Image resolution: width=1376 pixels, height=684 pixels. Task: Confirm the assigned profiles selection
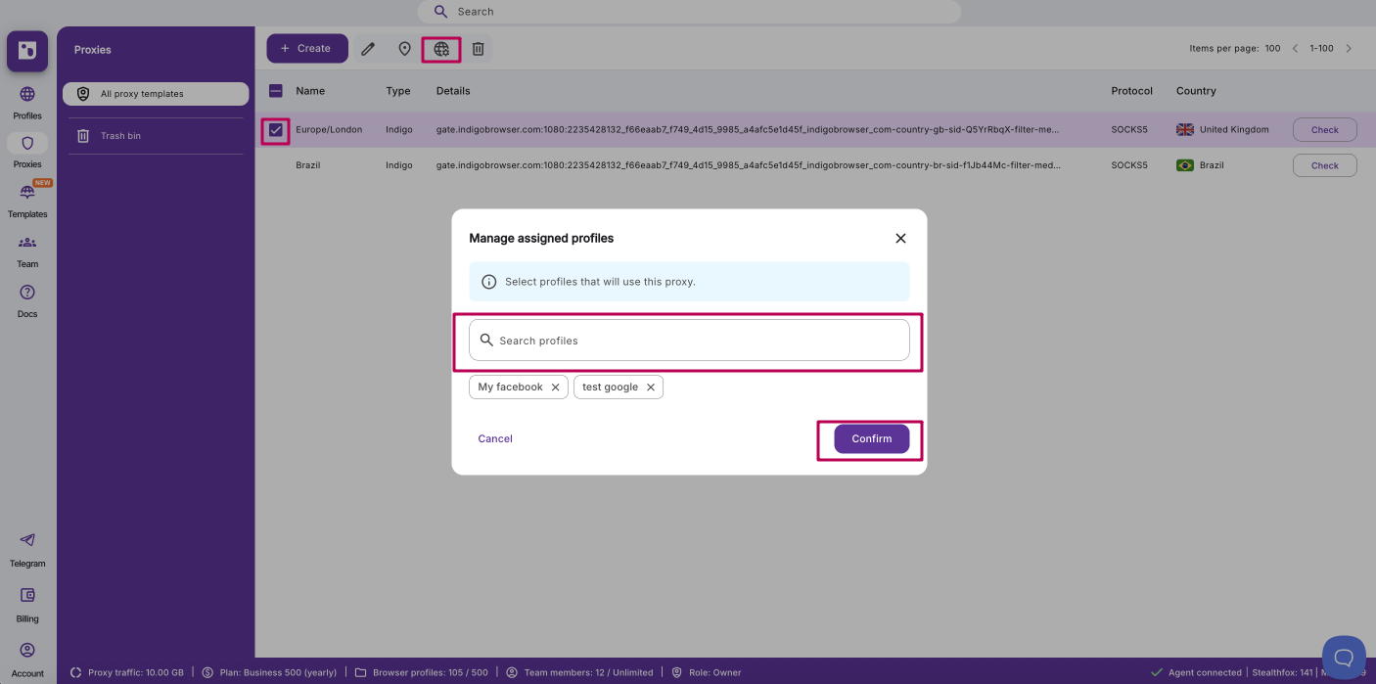870,438
